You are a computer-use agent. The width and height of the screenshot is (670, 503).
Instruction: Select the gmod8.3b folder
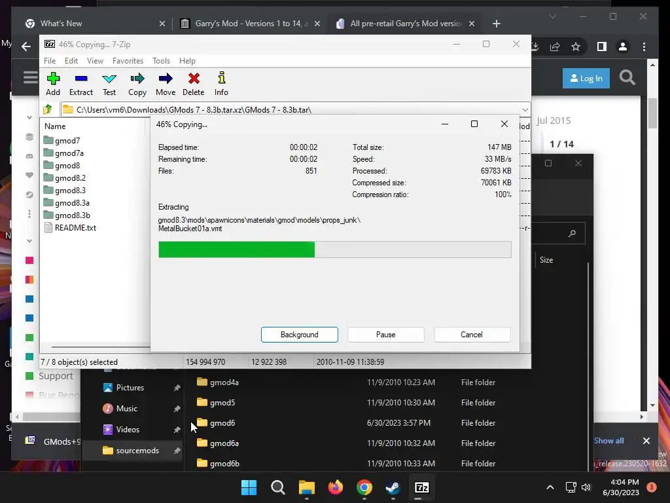(x=67, y=215)
